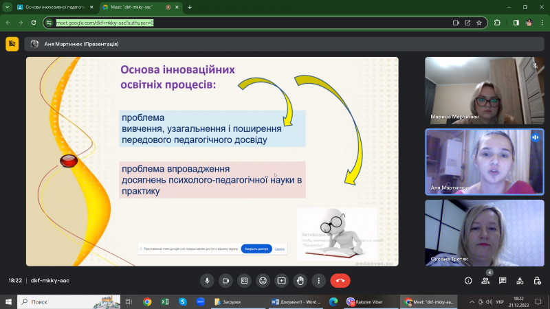Show the participants list panel
The image size is (550, 309).
tap(486, 280)
